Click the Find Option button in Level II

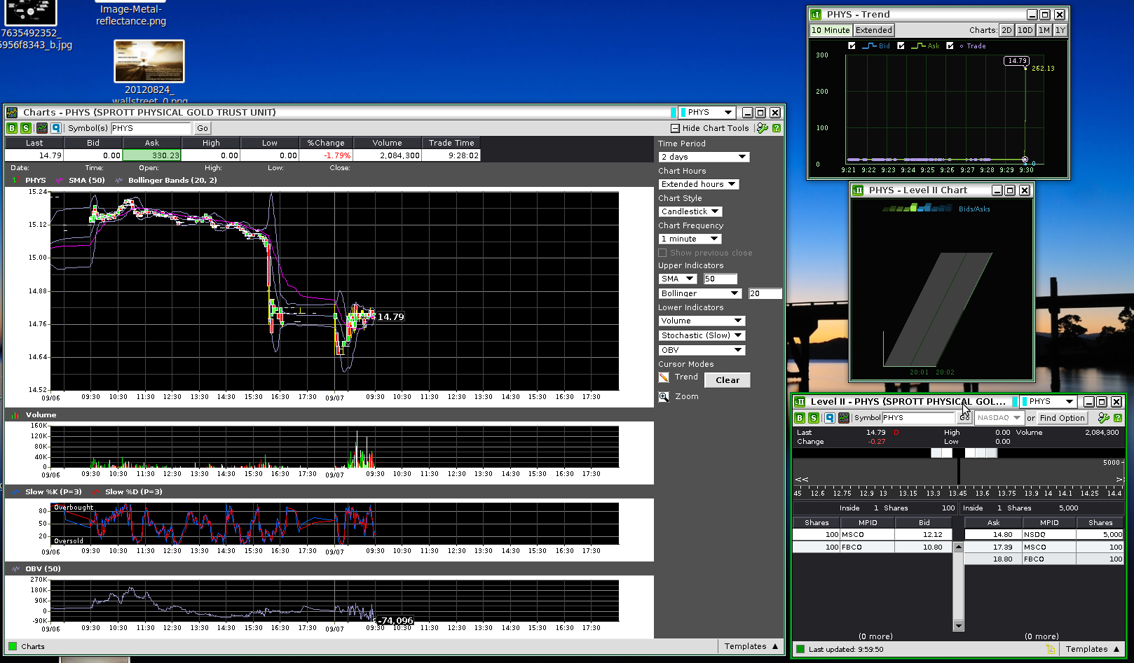(x=1062, y=418)
